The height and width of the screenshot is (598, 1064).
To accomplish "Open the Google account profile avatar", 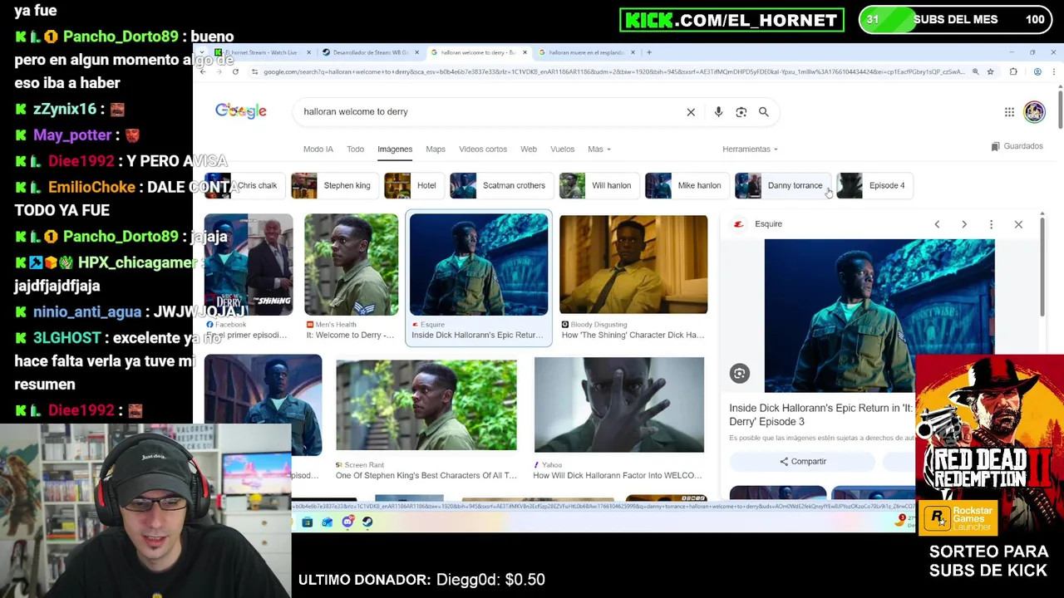I will pyautogui.click(x=1034, y=112).
